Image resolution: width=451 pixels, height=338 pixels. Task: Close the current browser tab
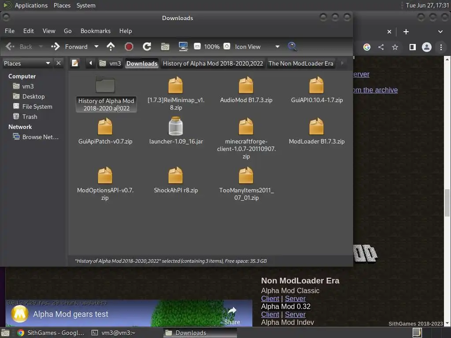[389, 32]
